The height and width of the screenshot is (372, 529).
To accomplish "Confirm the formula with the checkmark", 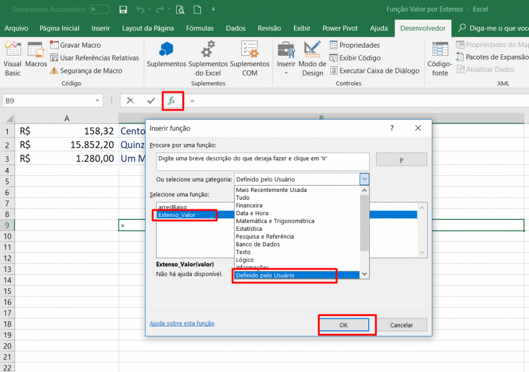I will (x=151, y=100).
